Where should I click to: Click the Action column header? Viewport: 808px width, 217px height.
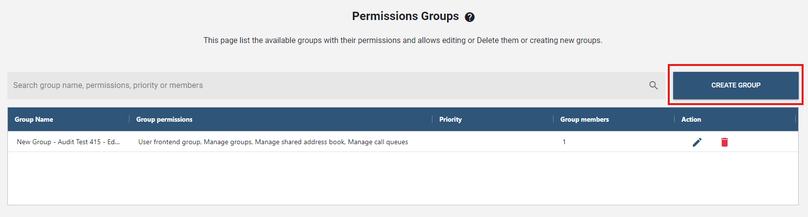pyautogui.click(x=691, y=119)
